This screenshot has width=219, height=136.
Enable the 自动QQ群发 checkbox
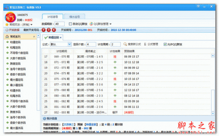pyautogui.click(x=70, y=24)
